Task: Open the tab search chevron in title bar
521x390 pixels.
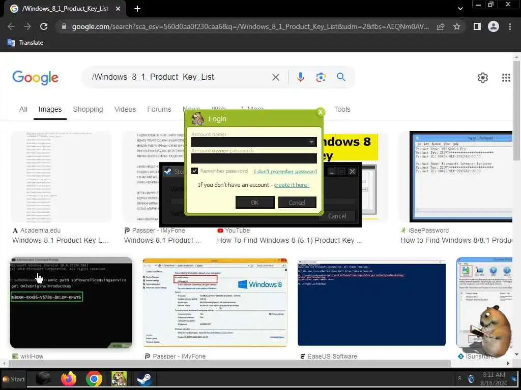Action: point(460,9)
